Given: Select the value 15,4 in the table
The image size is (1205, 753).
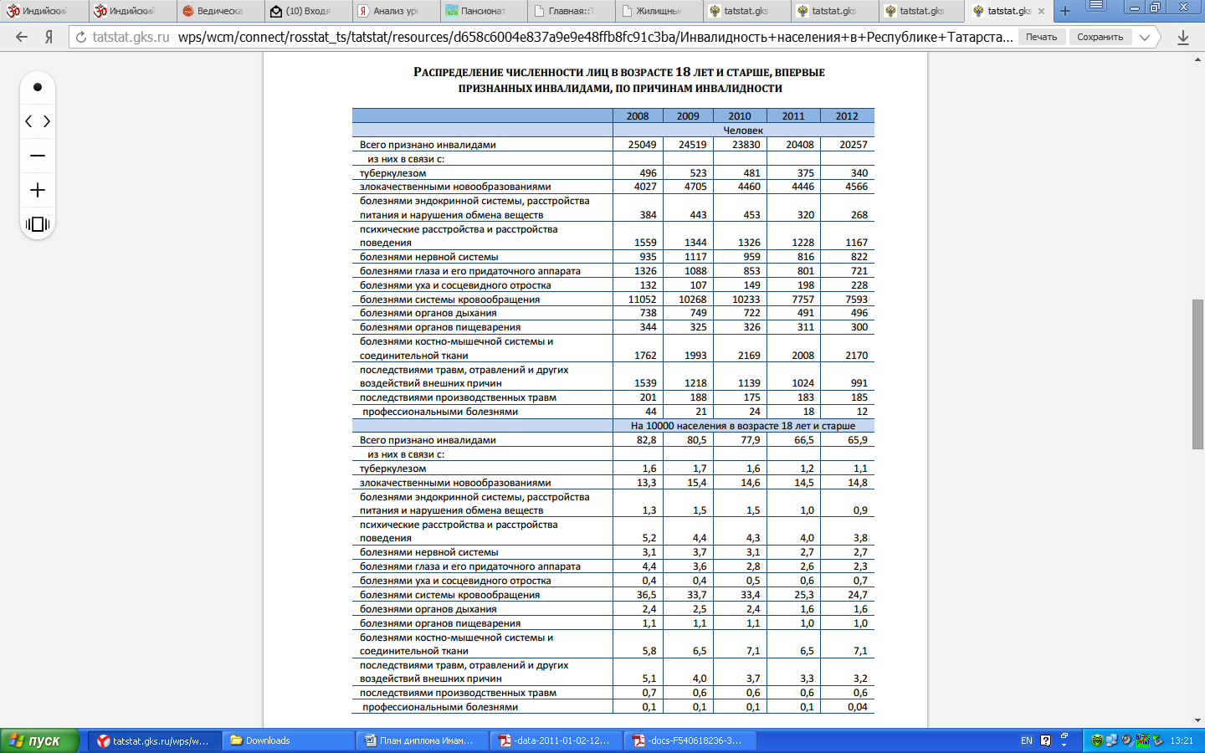Looking at the screenshot, I should coord(697,483).
